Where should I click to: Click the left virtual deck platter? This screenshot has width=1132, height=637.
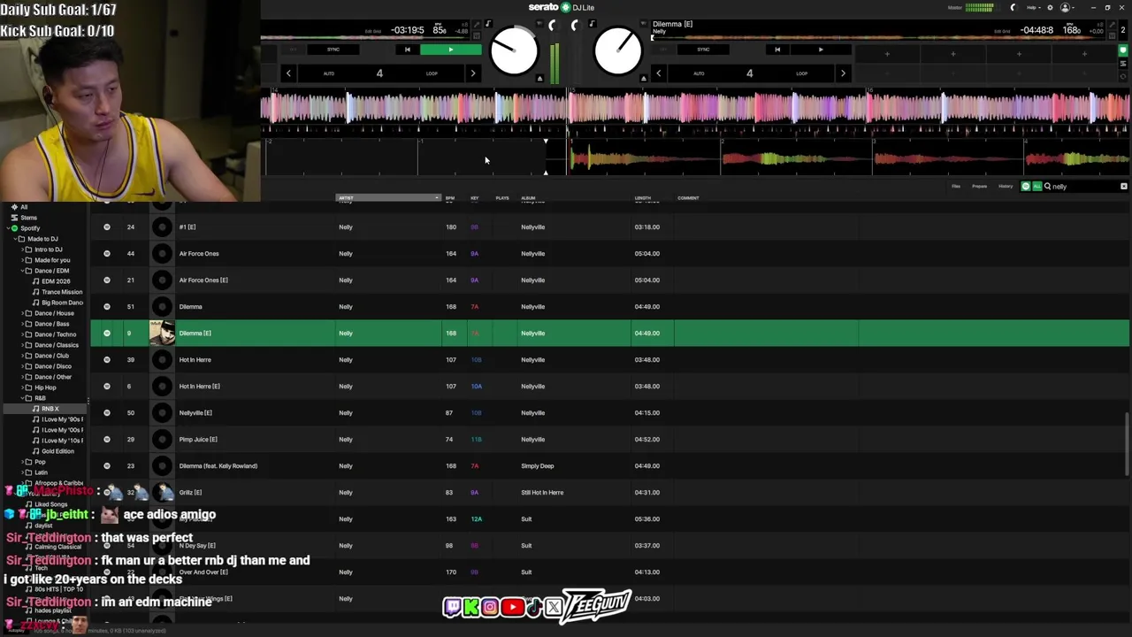click(514, 50)
